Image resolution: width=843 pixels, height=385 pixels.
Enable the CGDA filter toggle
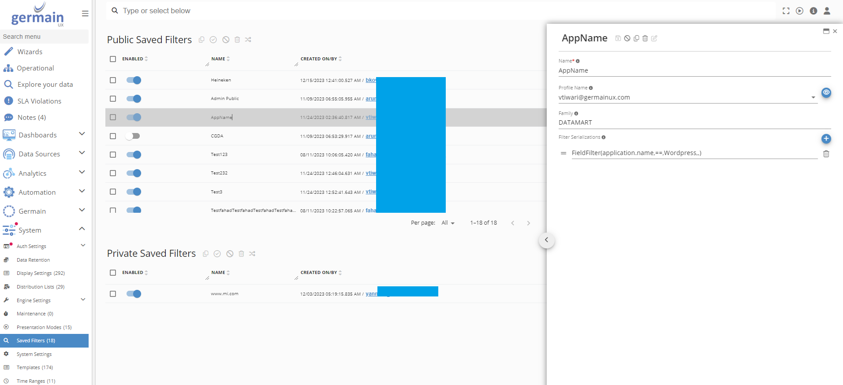pyautogui.click(x=133, y=136)
